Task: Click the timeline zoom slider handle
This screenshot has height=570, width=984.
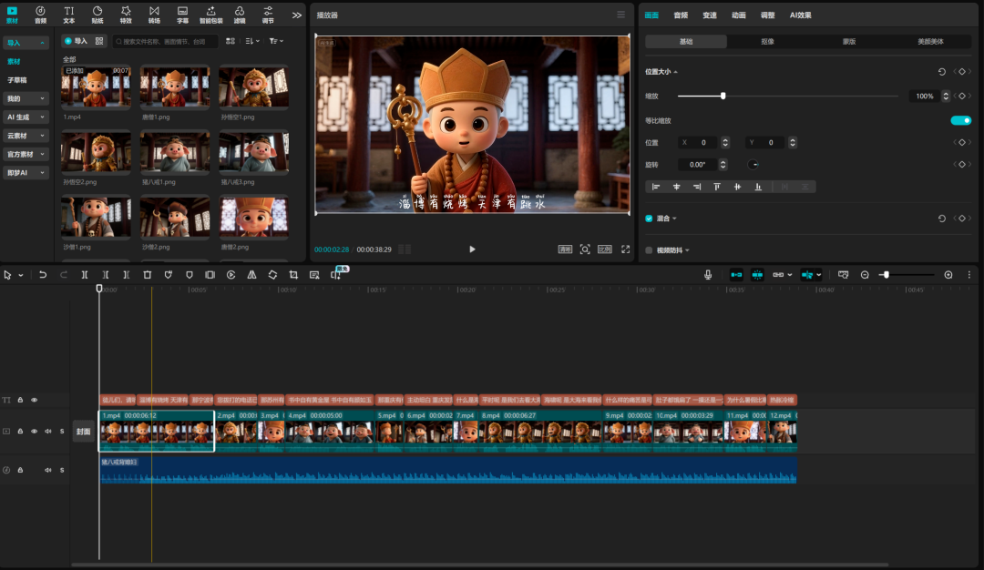Action: pos(887,275)
